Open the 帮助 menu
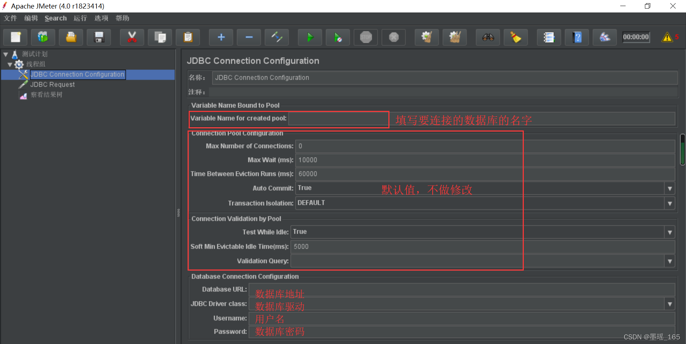This screenshot has width=686, height=344. 122,18
